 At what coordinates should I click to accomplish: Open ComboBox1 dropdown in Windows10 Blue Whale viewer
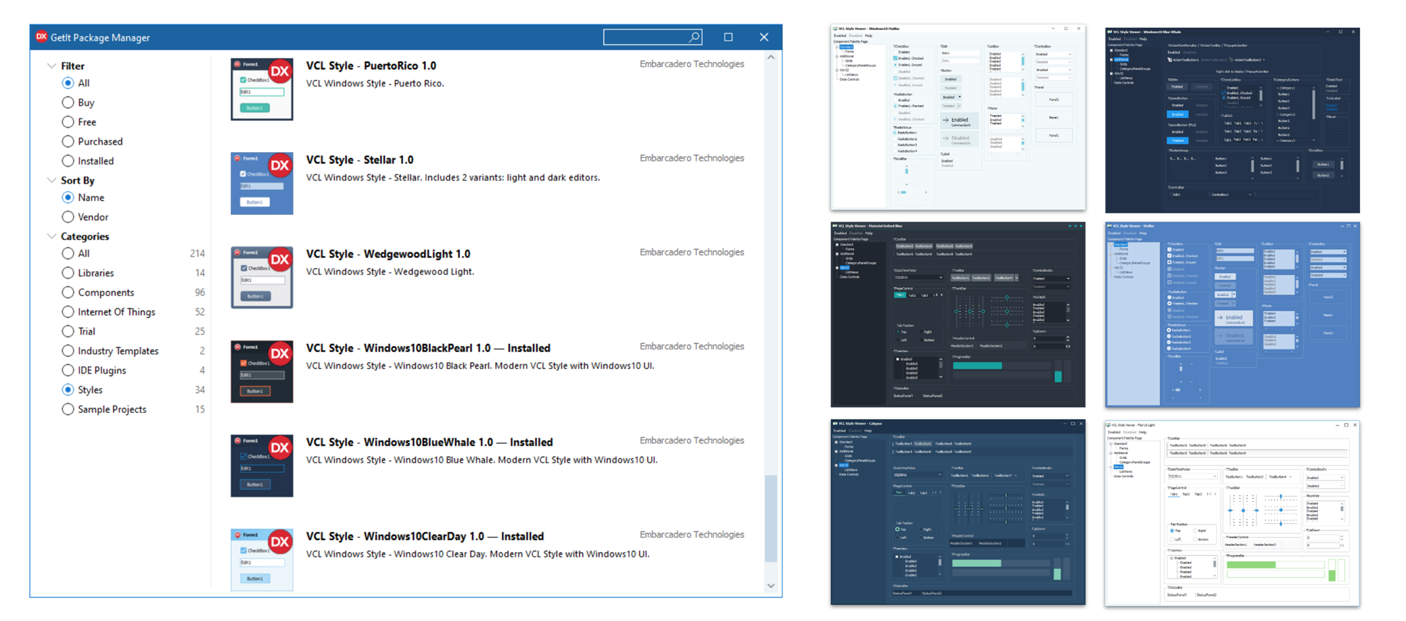click(x=1250, y=195)
